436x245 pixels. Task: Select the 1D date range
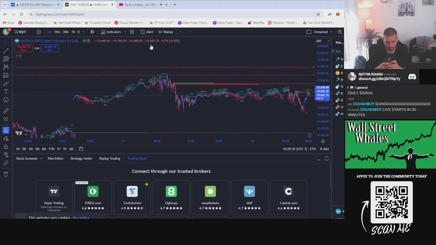[x=18, y=149]
